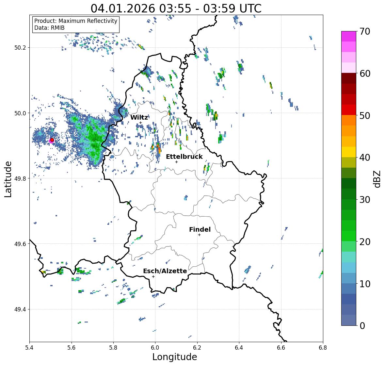This screenshot has width=385, height=365.
Task: Click the plot title date 04.01.2026
Action: (x=124, y=8)
